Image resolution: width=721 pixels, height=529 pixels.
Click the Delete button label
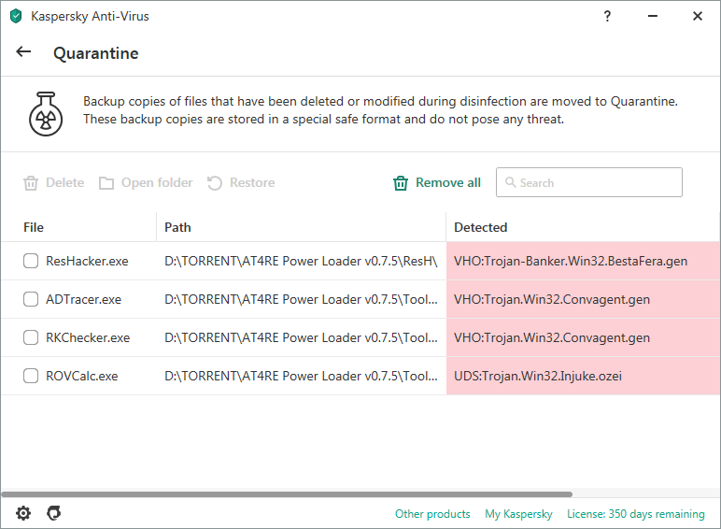tap(64, 182)
